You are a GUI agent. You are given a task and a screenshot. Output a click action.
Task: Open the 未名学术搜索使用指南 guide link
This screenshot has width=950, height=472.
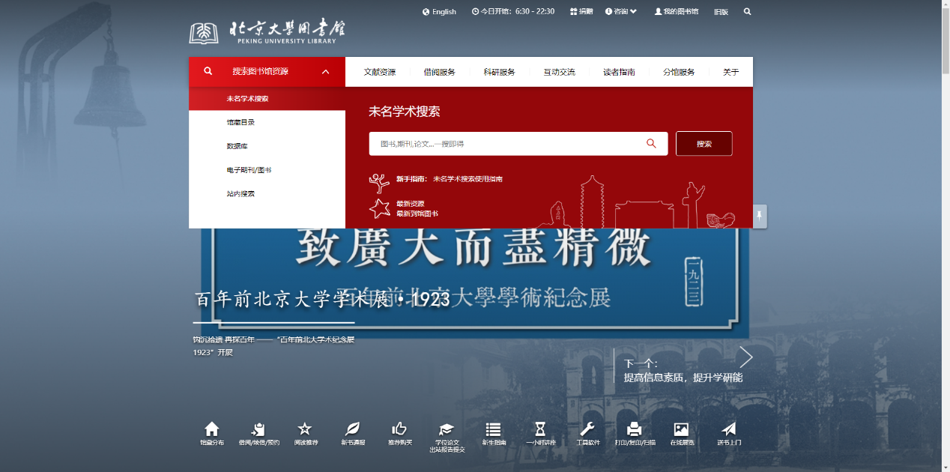coord(468,179)
